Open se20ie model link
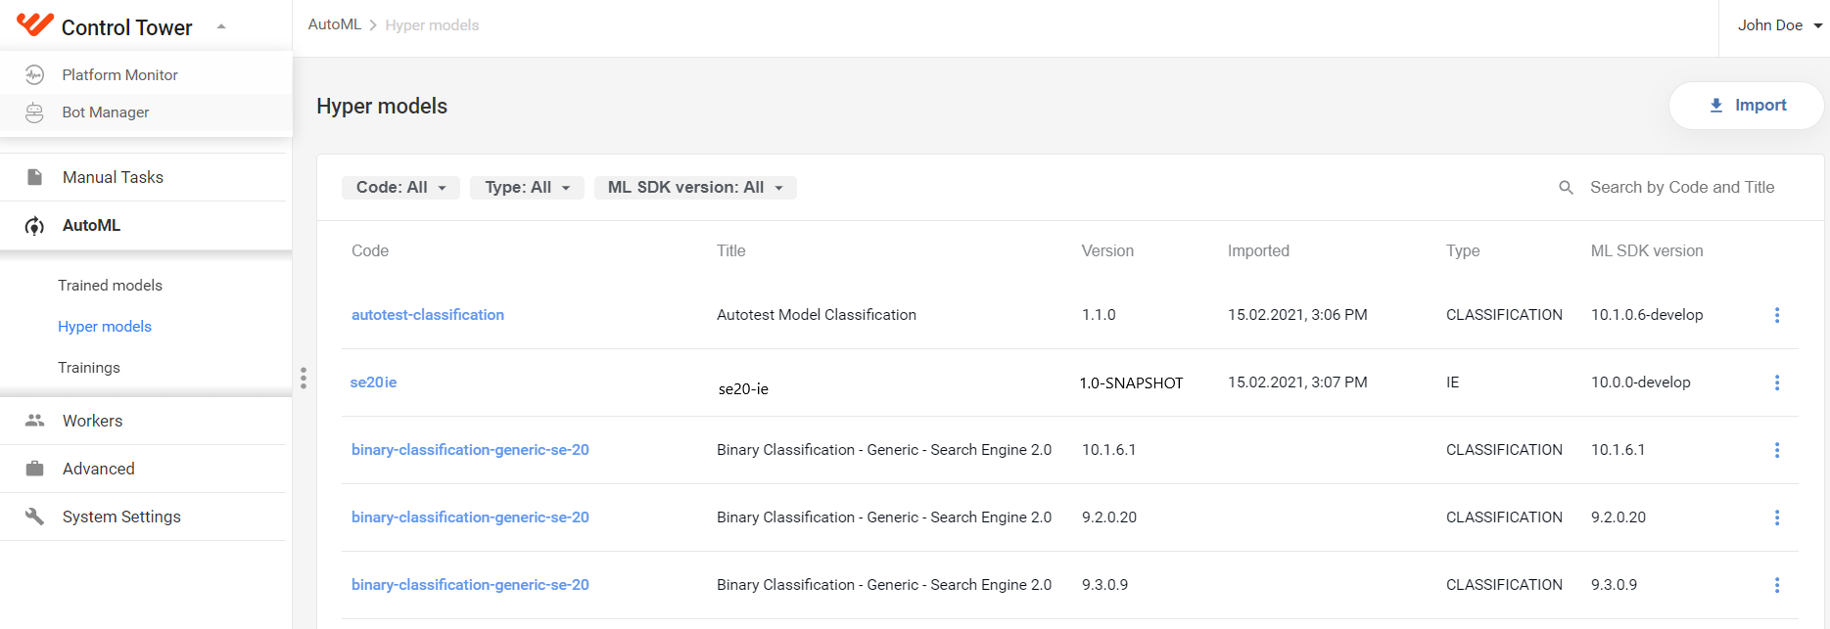This screenshot has height=629, width=1830. point(373,382)
